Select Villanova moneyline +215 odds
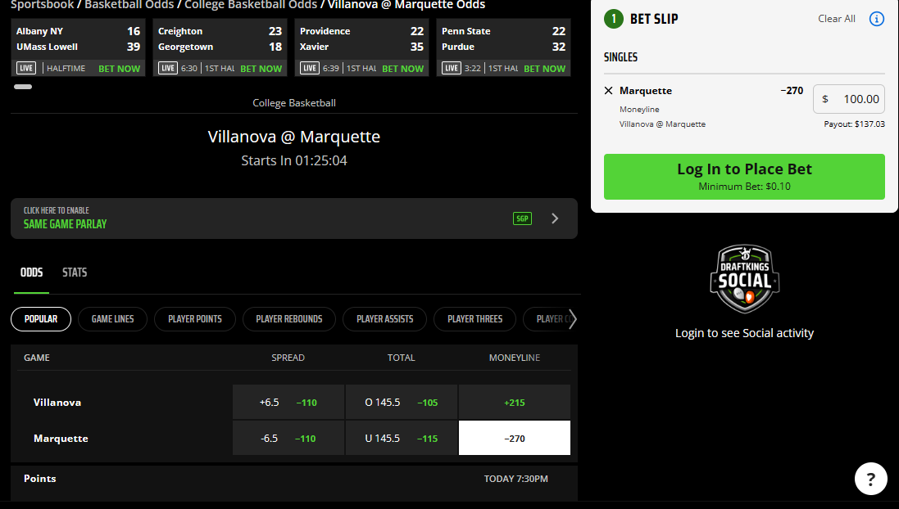Screen dimensions: 899x509 (x=514, y=402)
